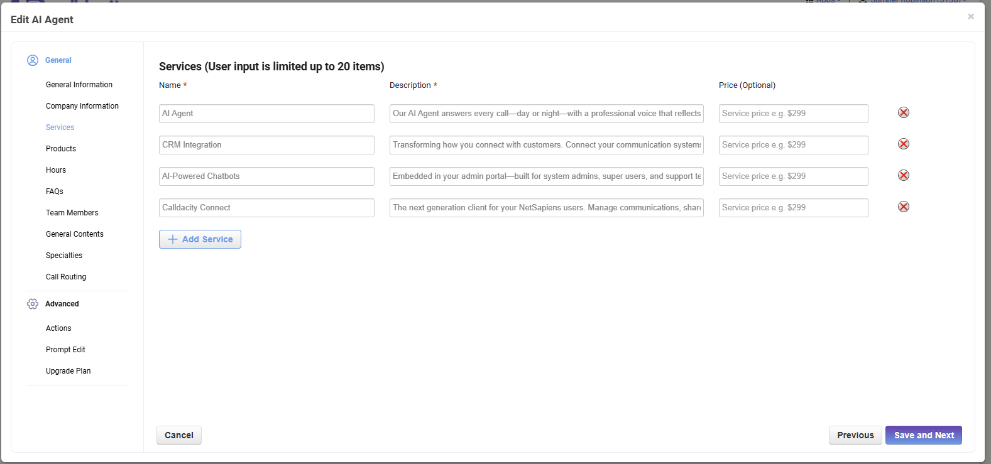Navigate to the FAQs section
The image size is (991, 464).
click(x=55, y=192)
